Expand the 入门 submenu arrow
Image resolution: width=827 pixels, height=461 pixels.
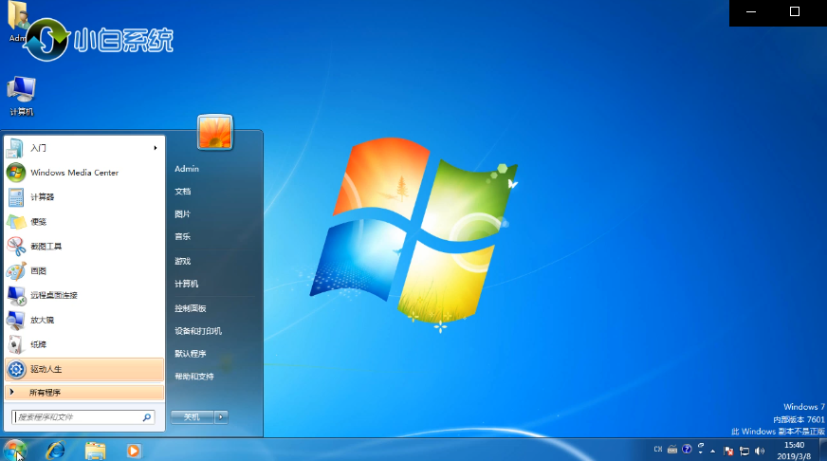(156, 148)
